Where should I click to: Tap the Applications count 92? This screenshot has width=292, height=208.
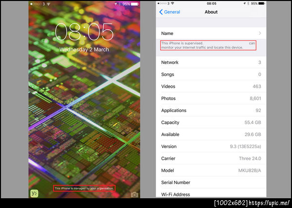point(258,111)
